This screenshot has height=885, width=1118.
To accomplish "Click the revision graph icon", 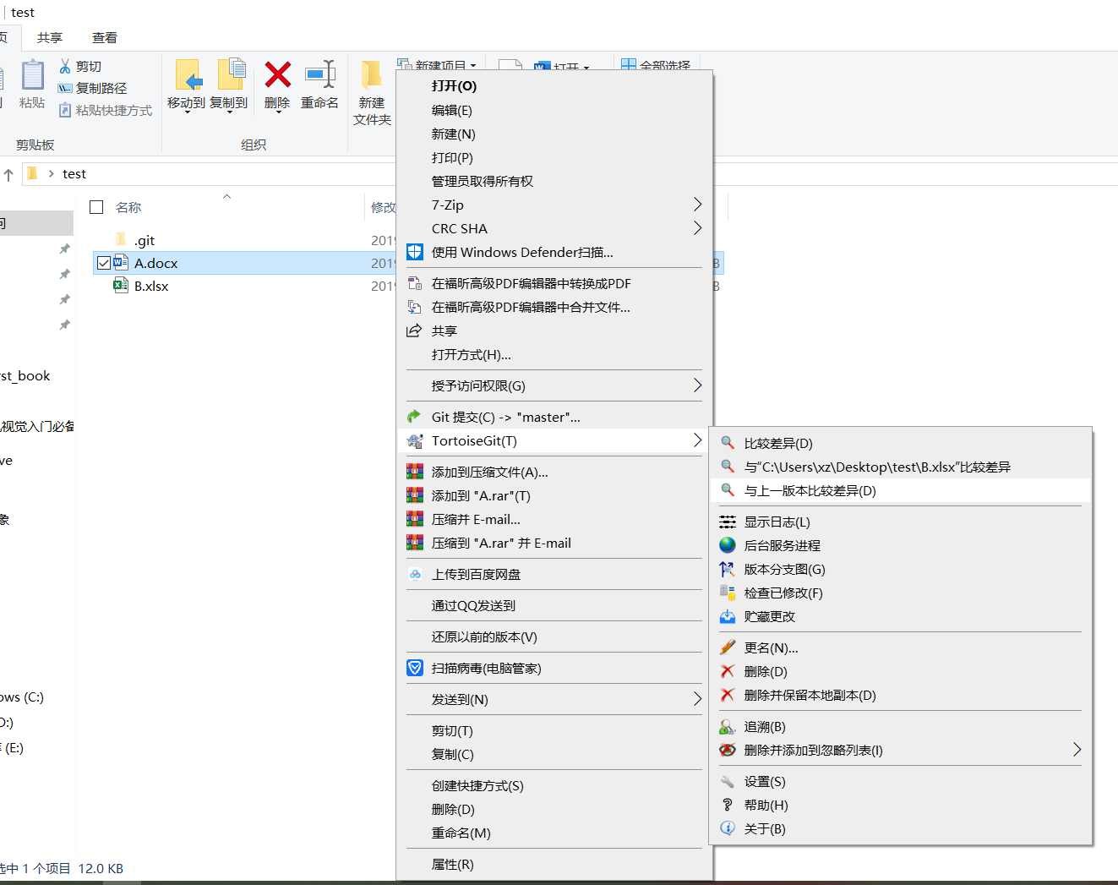I will (728, 569).
